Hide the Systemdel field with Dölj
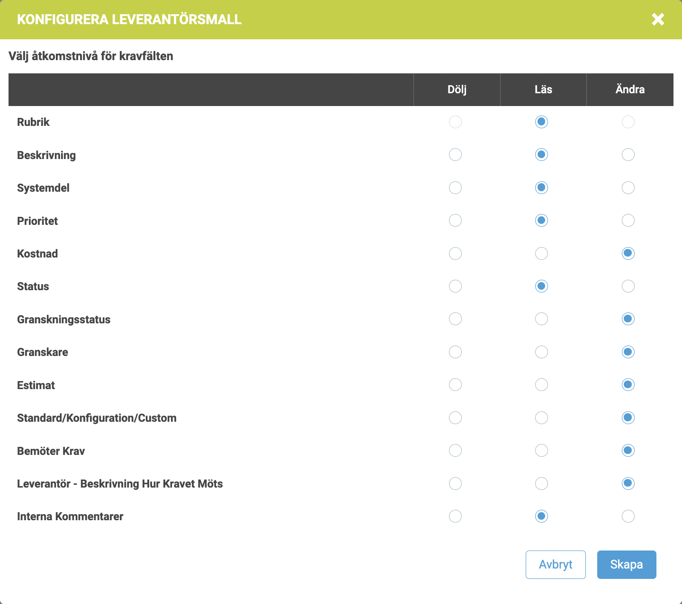The height and width of the screenshot is (604, 682). [x=455, y=188]
